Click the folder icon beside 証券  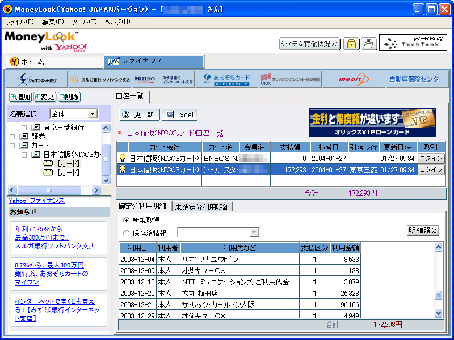(x=24, y=136)
